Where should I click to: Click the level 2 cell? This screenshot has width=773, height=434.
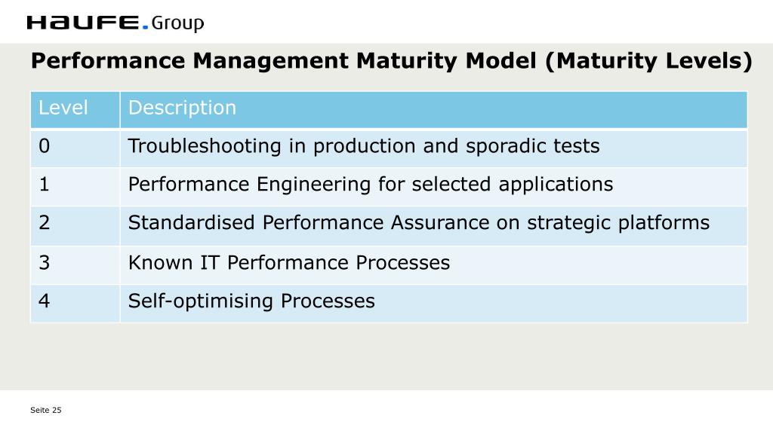tap(75, 226)
